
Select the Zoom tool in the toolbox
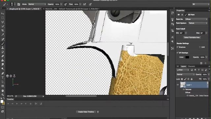[3, 95]
